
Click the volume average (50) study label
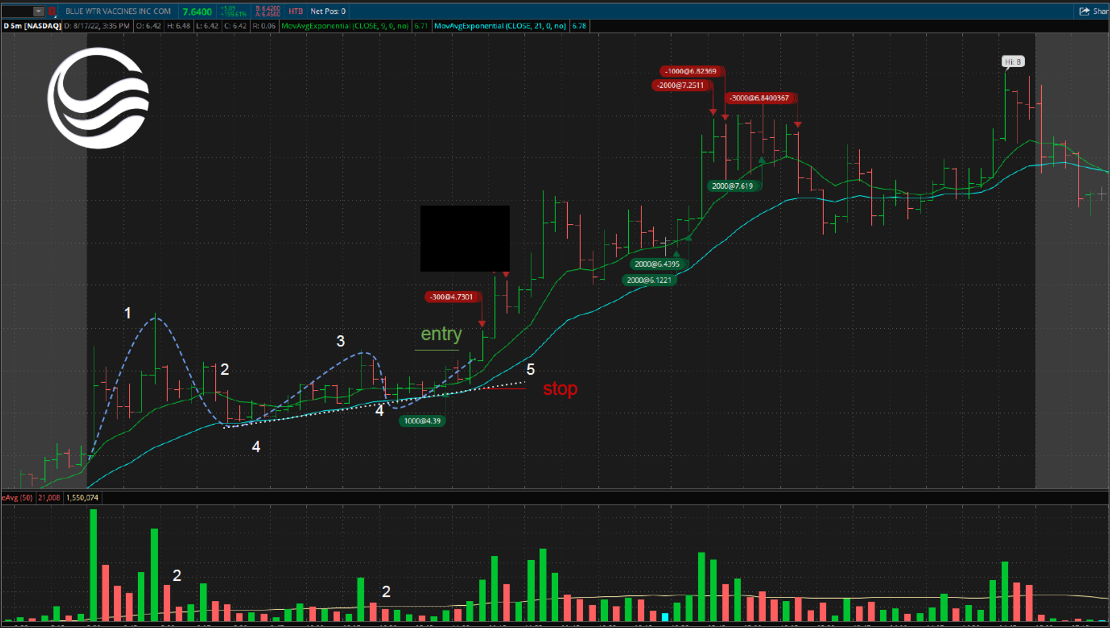coord(18,498)
